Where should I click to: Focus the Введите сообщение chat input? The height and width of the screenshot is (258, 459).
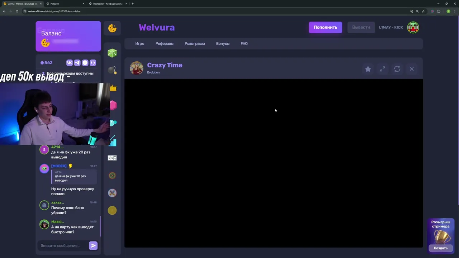pyautogui.click(x=63, y=245)
